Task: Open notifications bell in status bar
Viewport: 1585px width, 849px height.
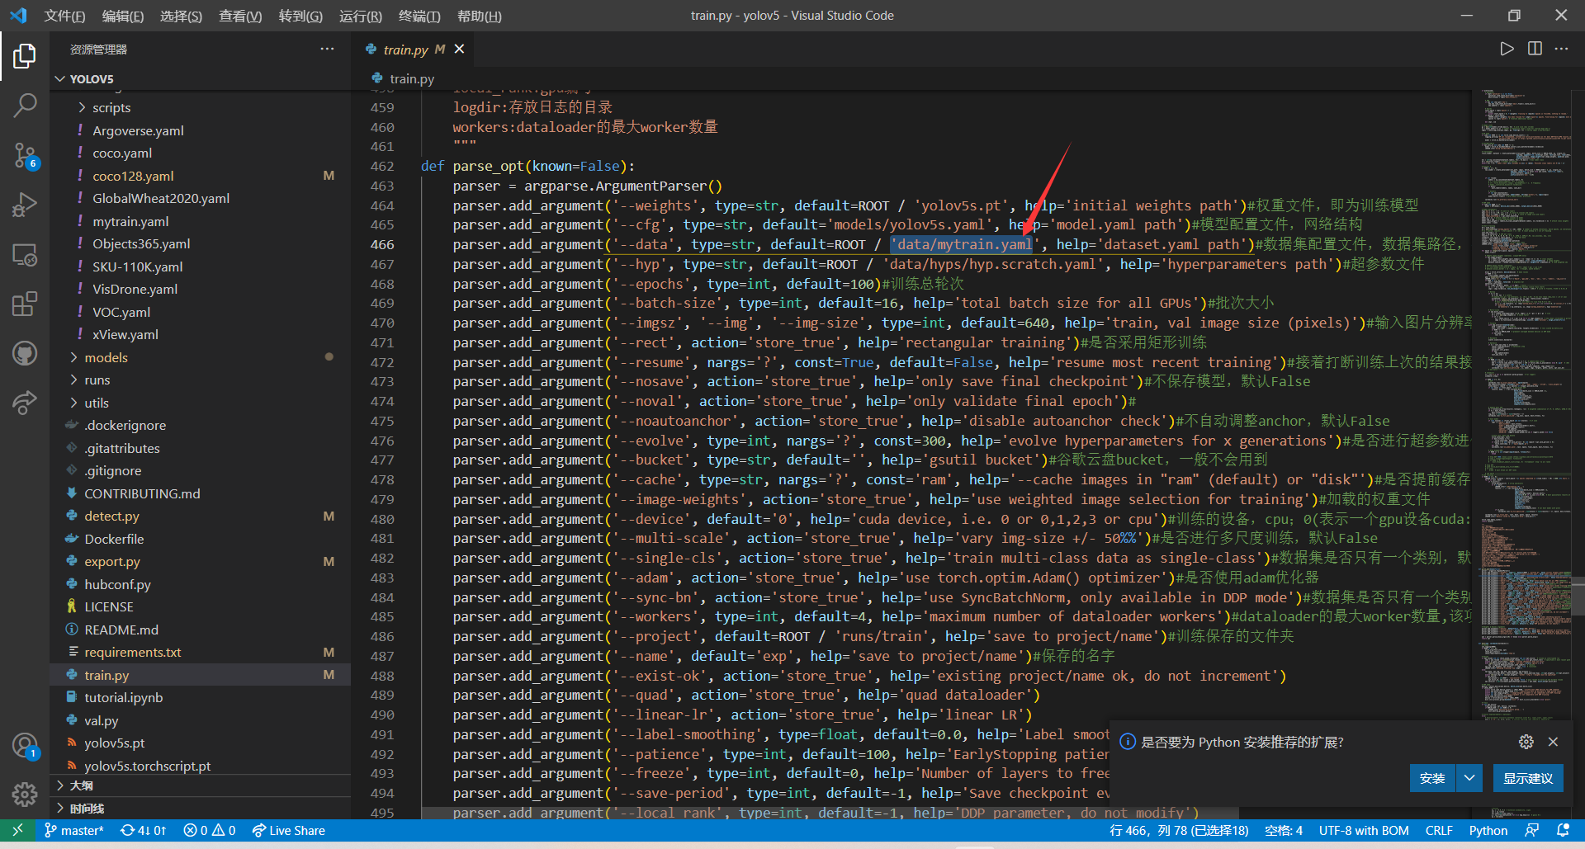Action: [x=1563, y=830]
